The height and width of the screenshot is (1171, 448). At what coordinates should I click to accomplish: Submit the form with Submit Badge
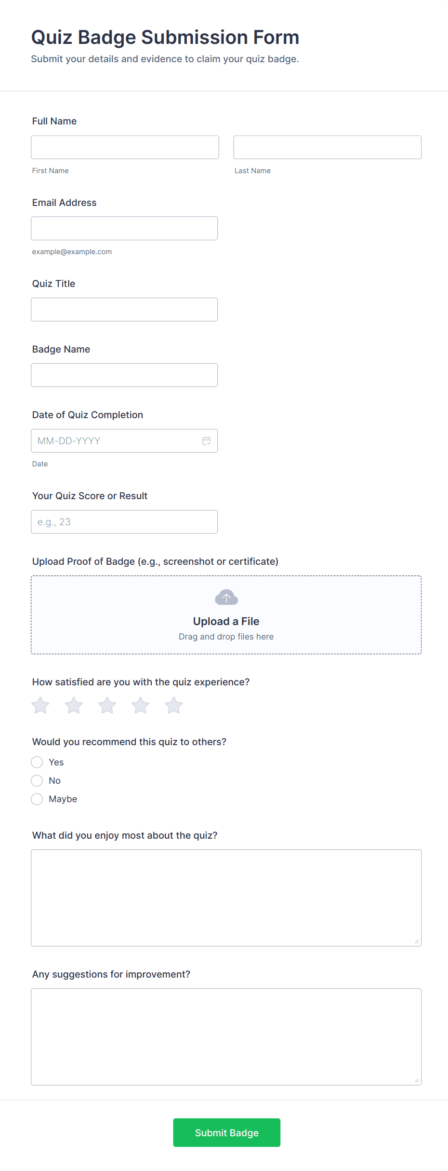[x=227, y=1132]
